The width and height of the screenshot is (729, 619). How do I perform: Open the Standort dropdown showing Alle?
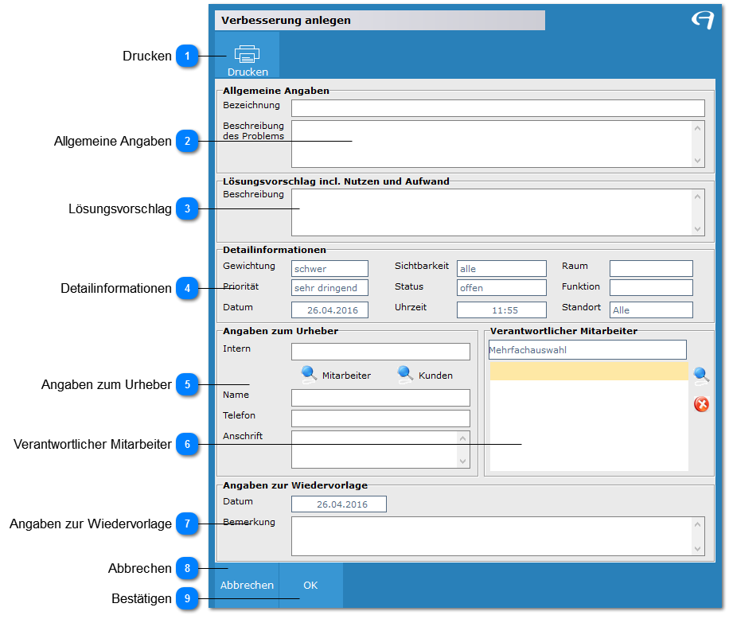(x=651, y=310)
